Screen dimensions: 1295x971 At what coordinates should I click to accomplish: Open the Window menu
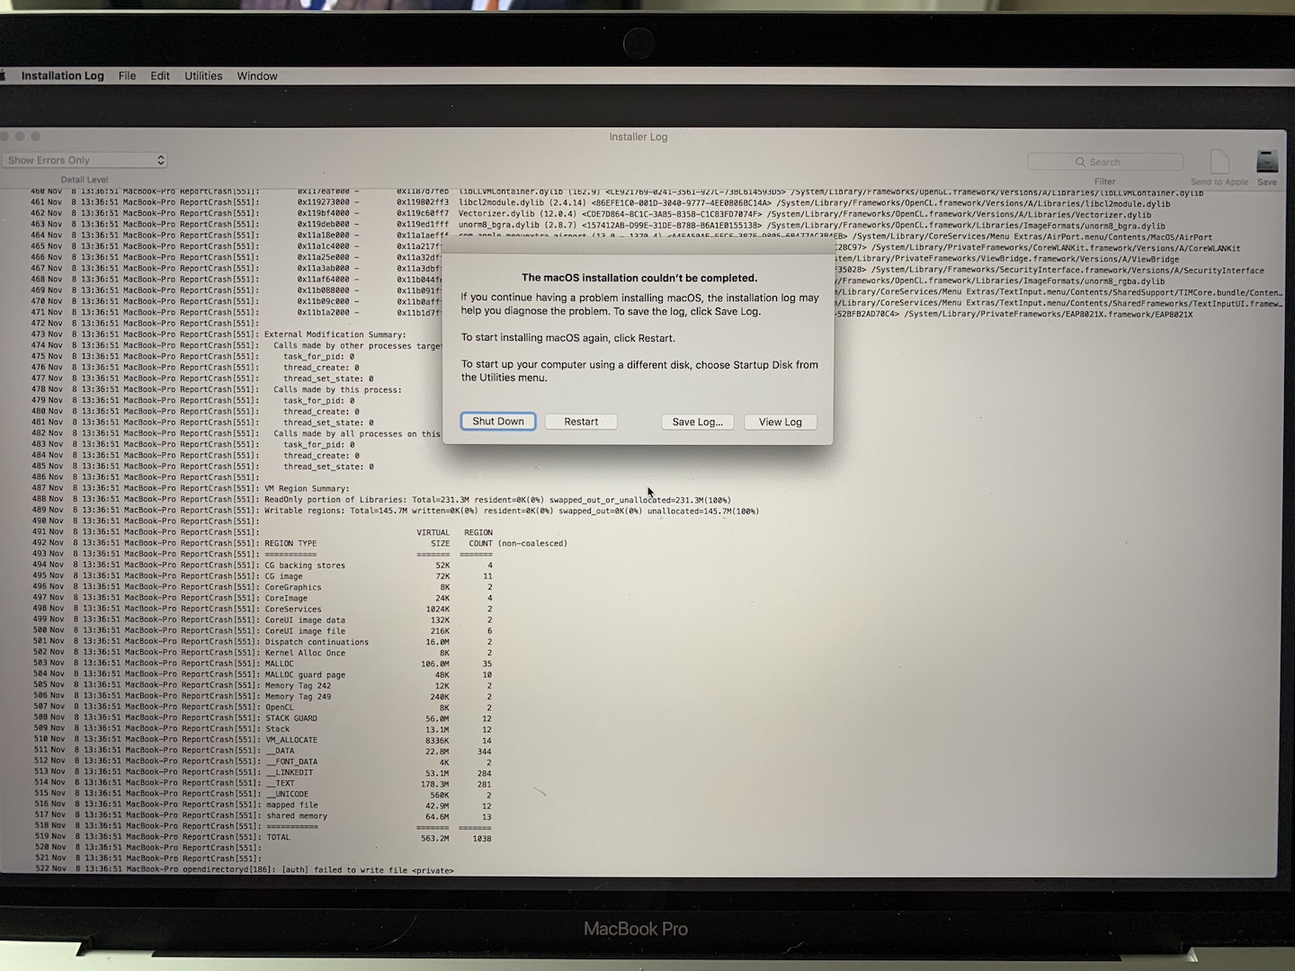[x=257, y=76]
